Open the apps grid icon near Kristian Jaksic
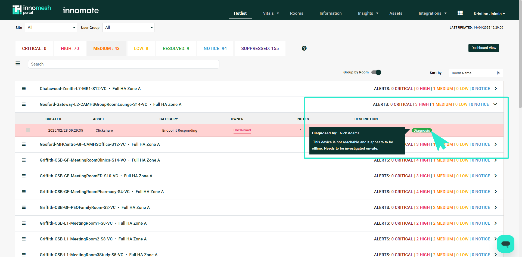Image resolution: width=522 pixels, height=257 pixels. [460, 13]
